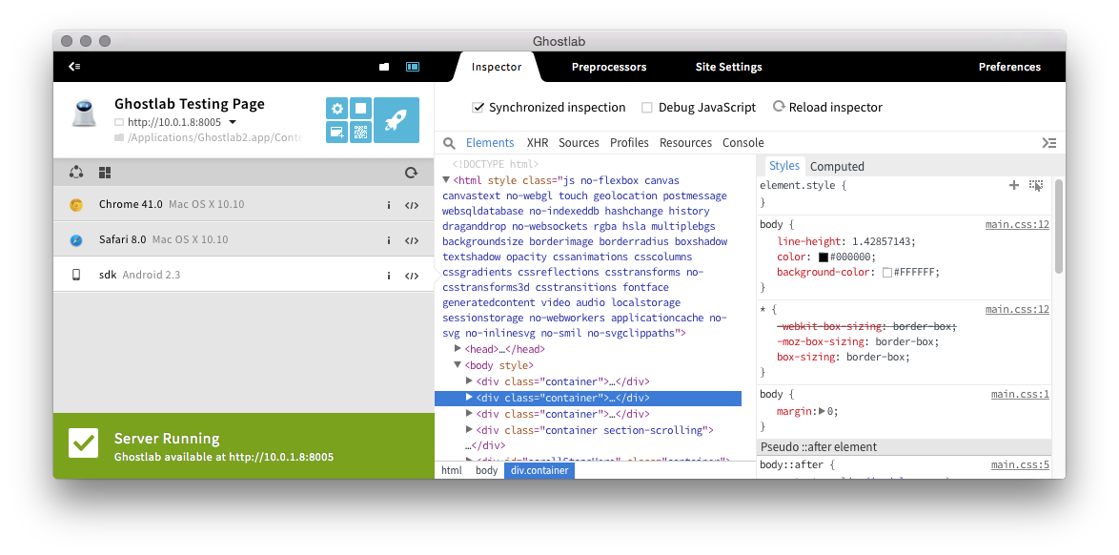Viewport: 1119px width, 555px height.
Task: Go to Site Settings tab
Action: click(x=728, y=67)
